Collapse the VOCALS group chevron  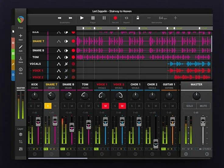point(59,64)
